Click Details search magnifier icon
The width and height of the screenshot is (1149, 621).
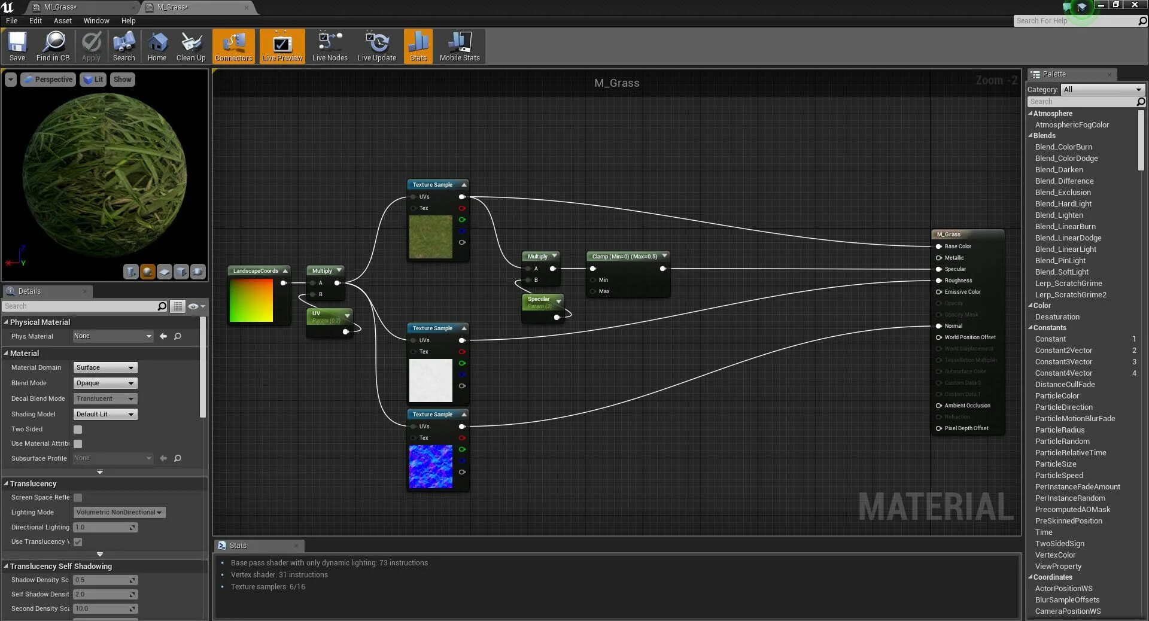(162, 306)
